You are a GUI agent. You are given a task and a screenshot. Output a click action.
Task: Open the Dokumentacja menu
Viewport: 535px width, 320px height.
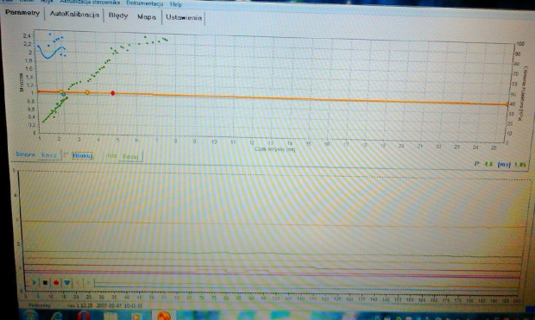[145, 3]
